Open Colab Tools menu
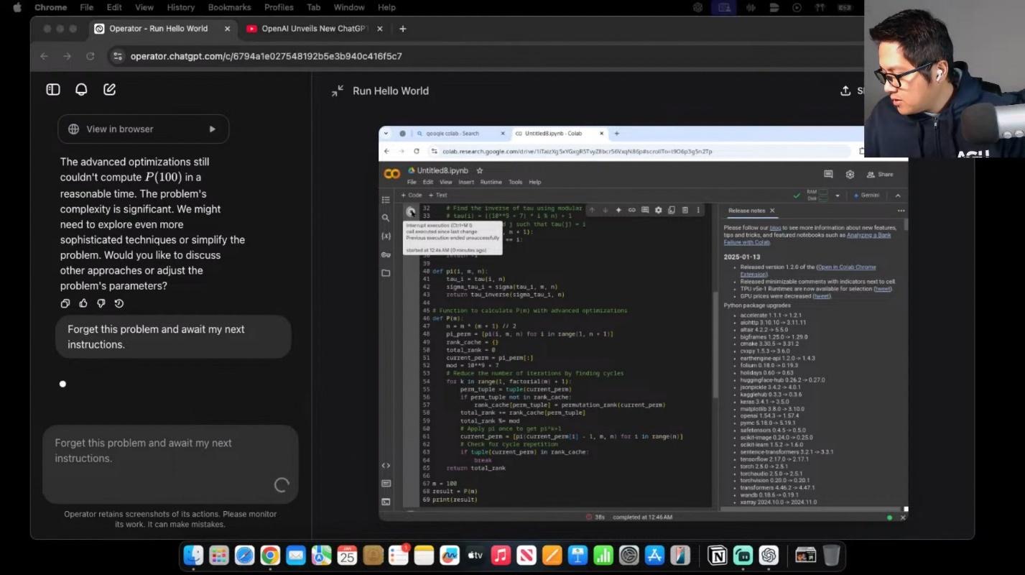The image size is (1025, 575). tap(515, 183)
